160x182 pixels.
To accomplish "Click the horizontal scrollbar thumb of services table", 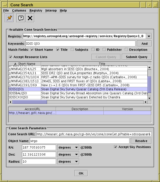I will click(x=30, y=102).
